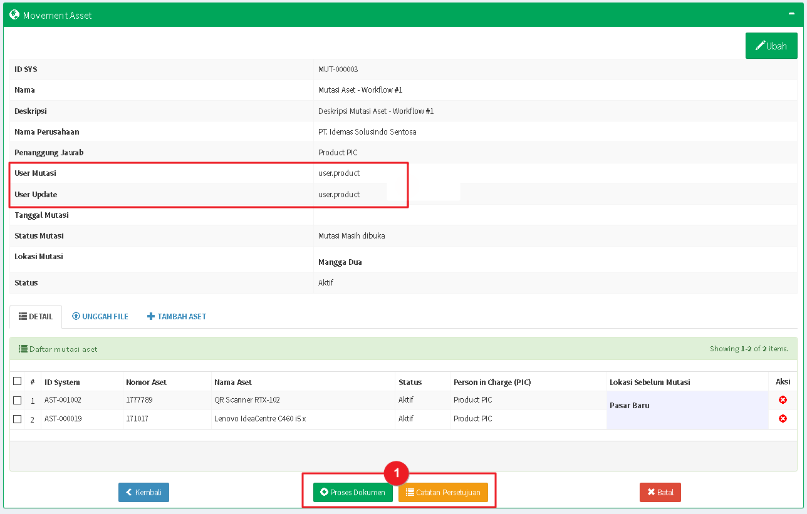Click the Kembali back button
Viewport: 807px width, 514px height.
(x=143, y=493)
